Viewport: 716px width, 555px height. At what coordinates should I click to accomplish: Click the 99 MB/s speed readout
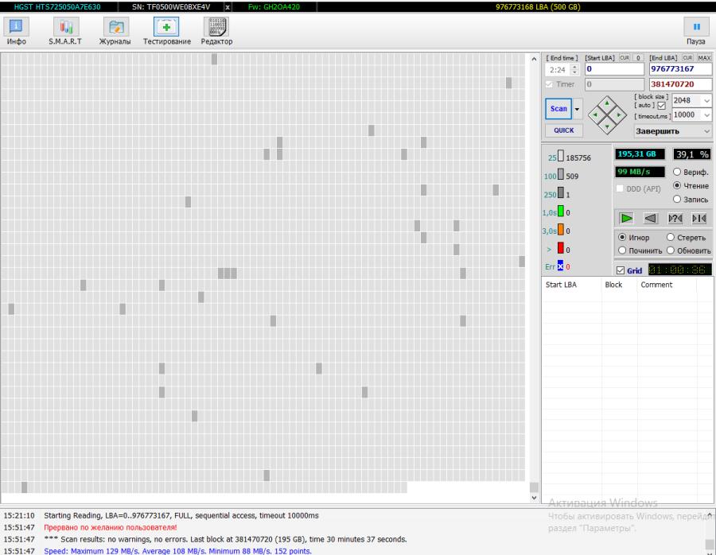coord(640,172)
